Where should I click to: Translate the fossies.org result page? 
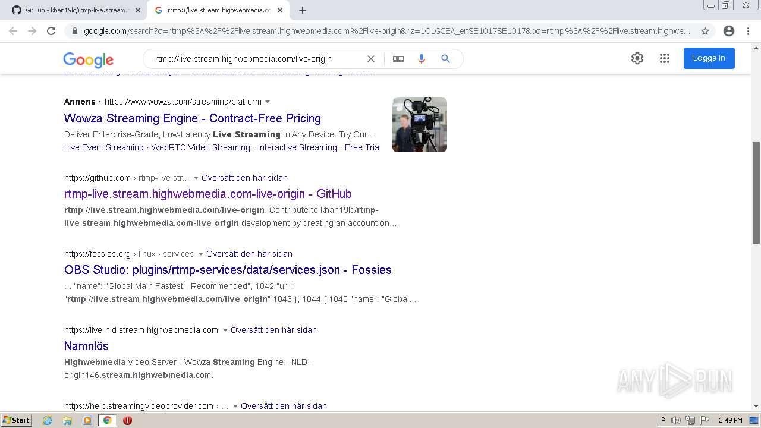click(x=249, y=254)
